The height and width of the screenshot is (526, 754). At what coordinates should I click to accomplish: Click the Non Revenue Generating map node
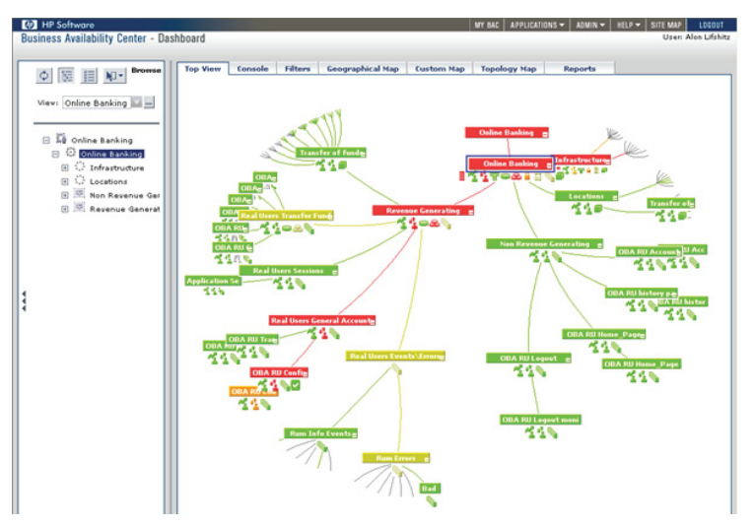[544, 244]
